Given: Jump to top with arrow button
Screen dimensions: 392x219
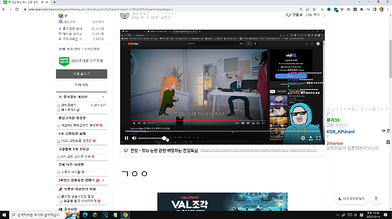Looking at the screenshot, I should point(376,199).
